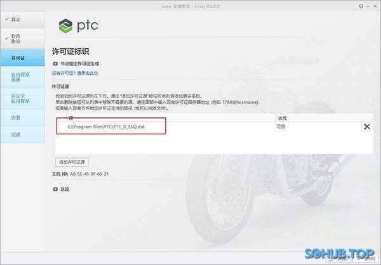Minimize the Creo installer window

[x=368, y=6]
